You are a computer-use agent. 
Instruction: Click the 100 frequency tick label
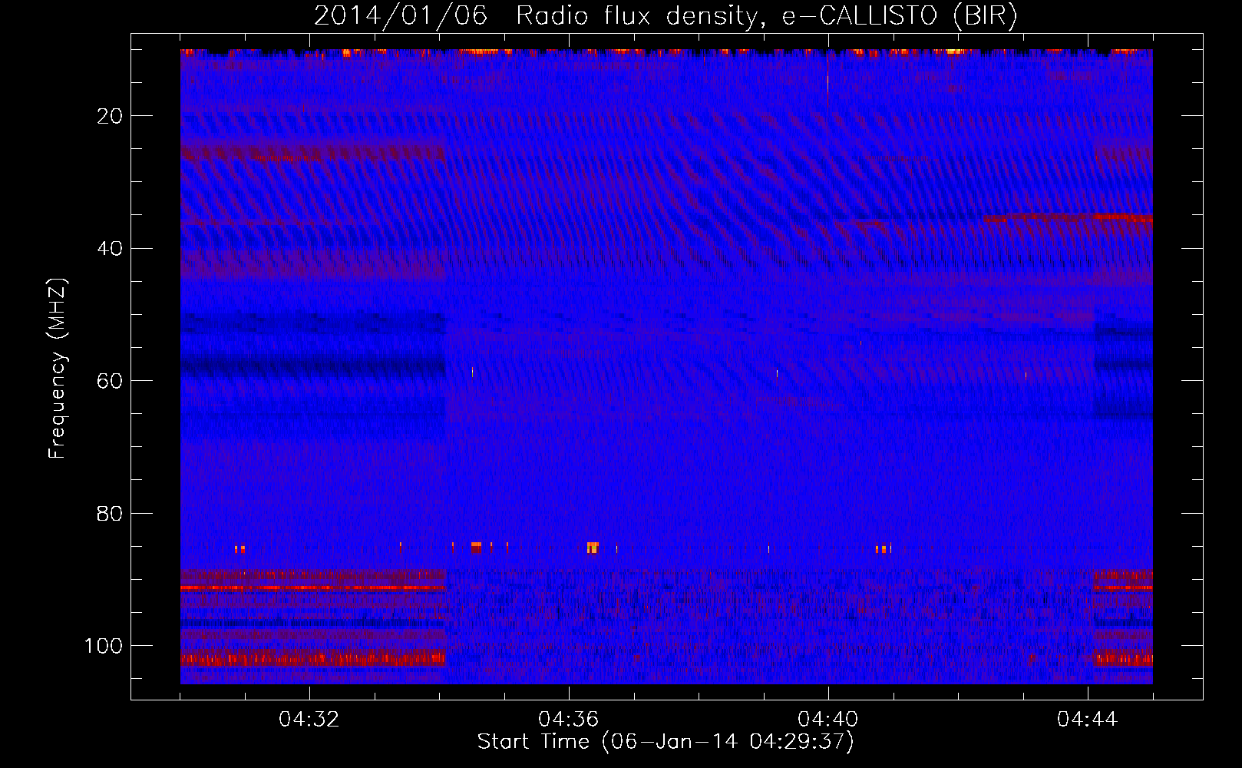(104, 646)
